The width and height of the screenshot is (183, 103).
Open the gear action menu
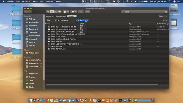[74, 12]
